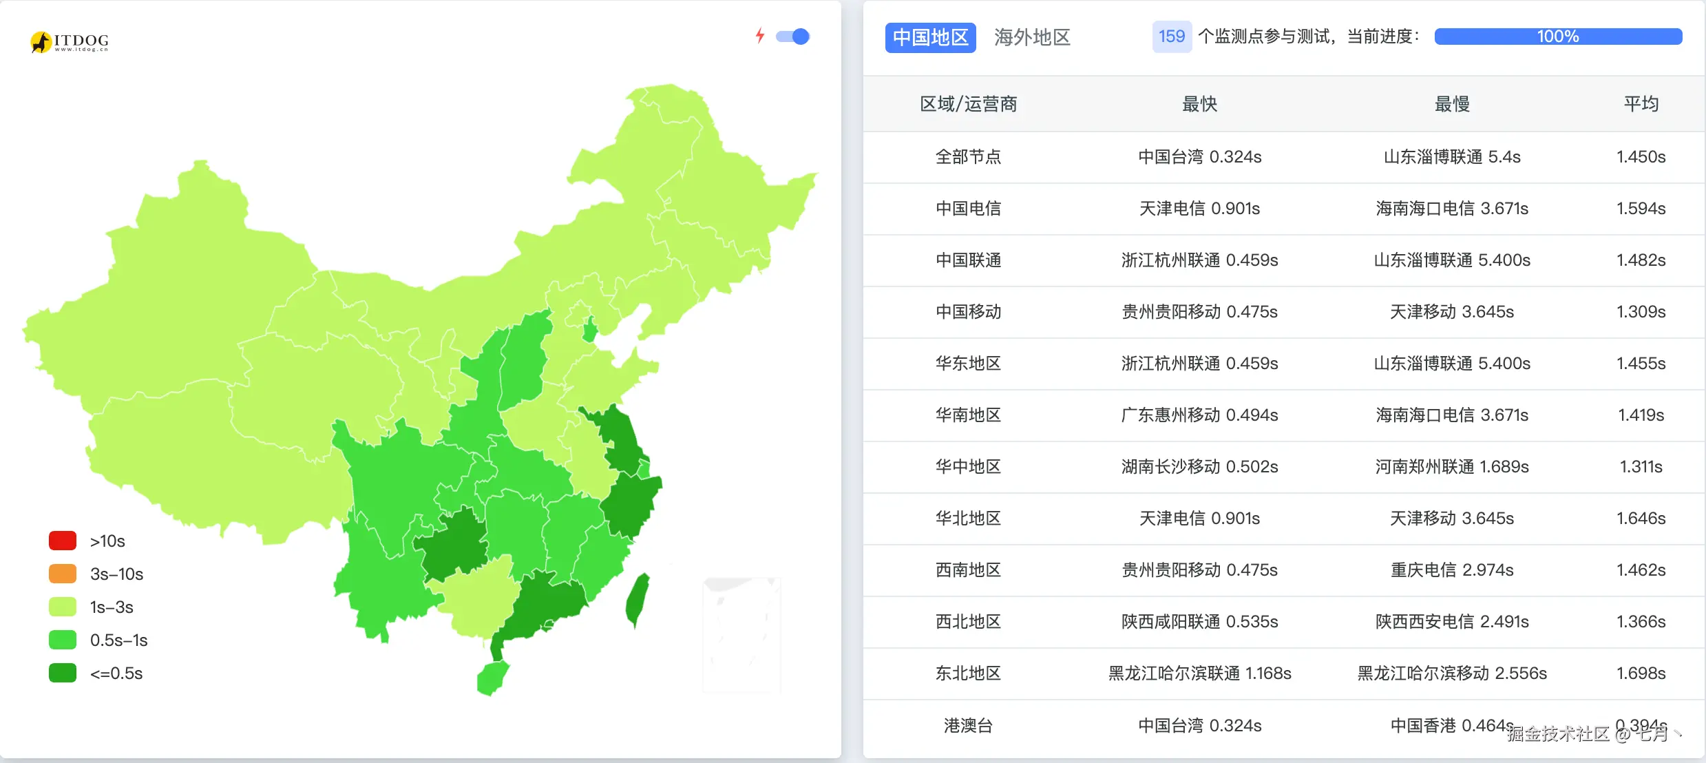
Task: Click the dark green <=0.5s legend swatch
Action: click(x=63, y=673)
